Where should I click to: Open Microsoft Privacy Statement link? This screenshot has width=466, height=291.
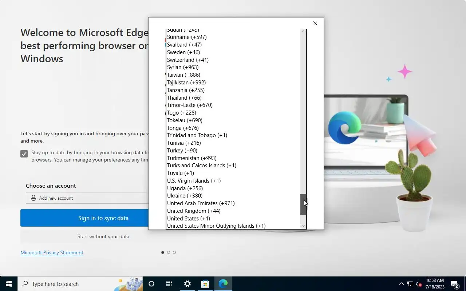point(52,252)
